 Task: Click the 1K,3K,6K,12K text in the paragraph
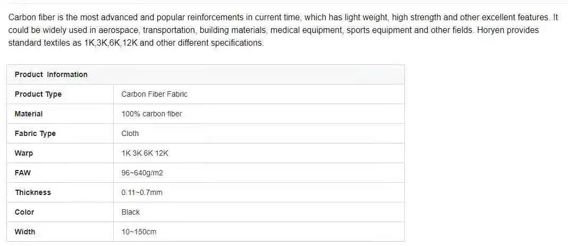111,43
